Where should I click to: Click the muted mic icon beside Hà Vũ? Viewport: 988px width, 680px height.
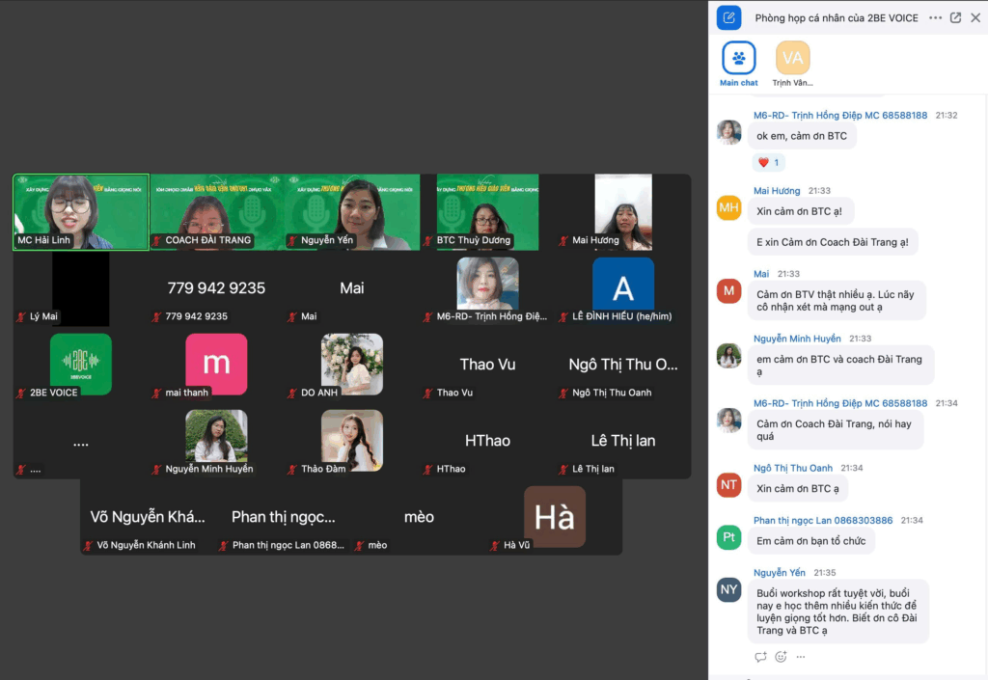pos(495,546)
